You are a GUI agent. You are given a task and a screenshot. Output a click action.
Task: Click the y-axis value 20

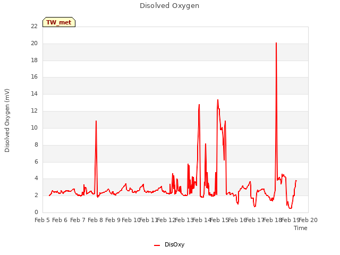pos(34,44)
